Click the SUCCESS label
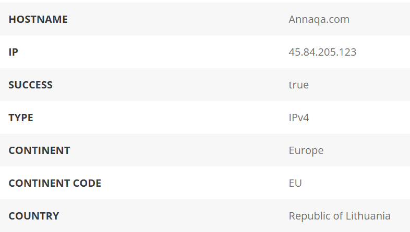Screen dimensions: 410x232 point(31,85)
